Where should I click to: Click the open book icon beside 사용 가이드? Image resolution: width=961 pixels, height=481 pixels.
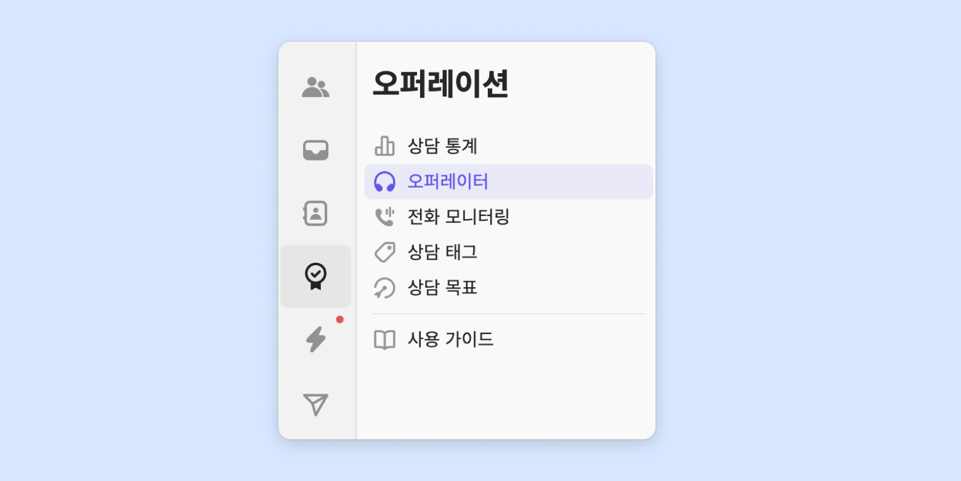[384, 340]
